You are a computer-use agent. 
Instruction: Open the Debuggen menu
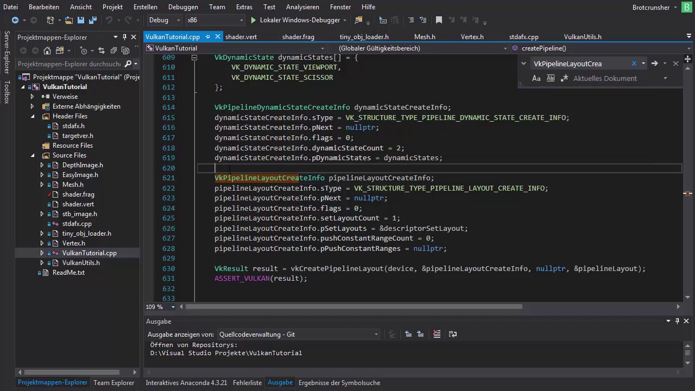click(x=183, y=7)
